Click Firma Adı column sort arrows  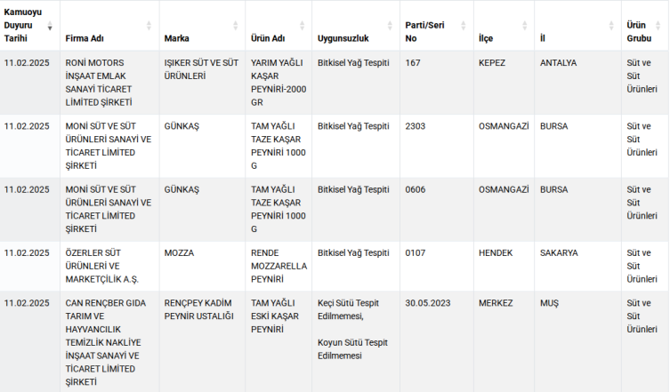click(x=149, y=26)
